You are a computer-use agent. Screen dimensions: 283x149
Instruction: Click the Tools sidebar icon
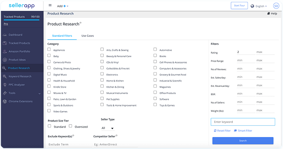5,93
